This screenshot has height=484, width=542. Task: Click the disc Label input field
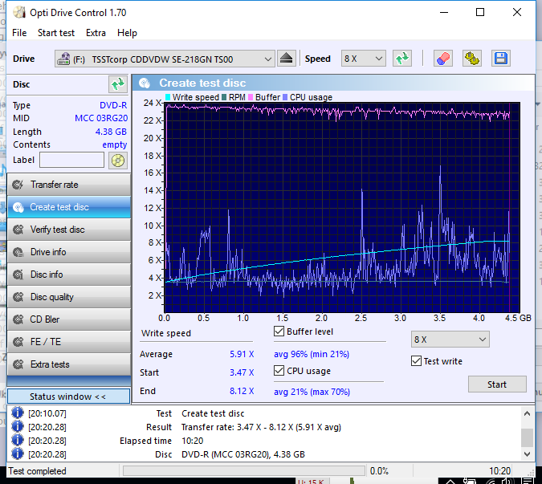tap(72, 160)
